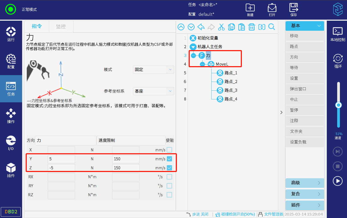Enable the X direction force checkbox
The width and height of the screenshot is (347, 218).
pyautogui.click(x=170, y=150)
